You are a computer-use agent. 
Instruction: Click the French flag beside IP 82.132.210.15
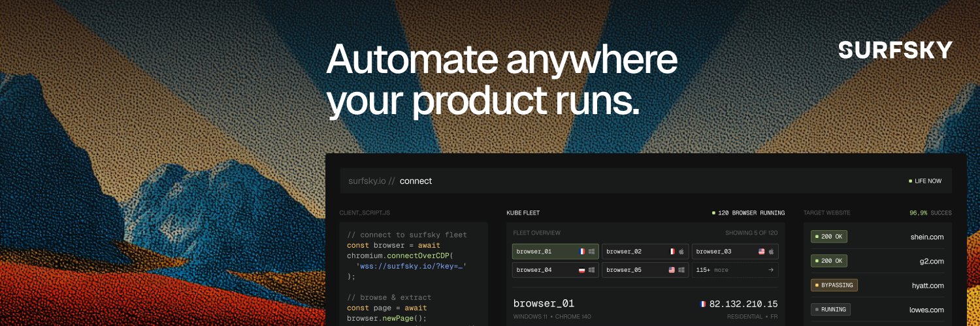[703, 304]
